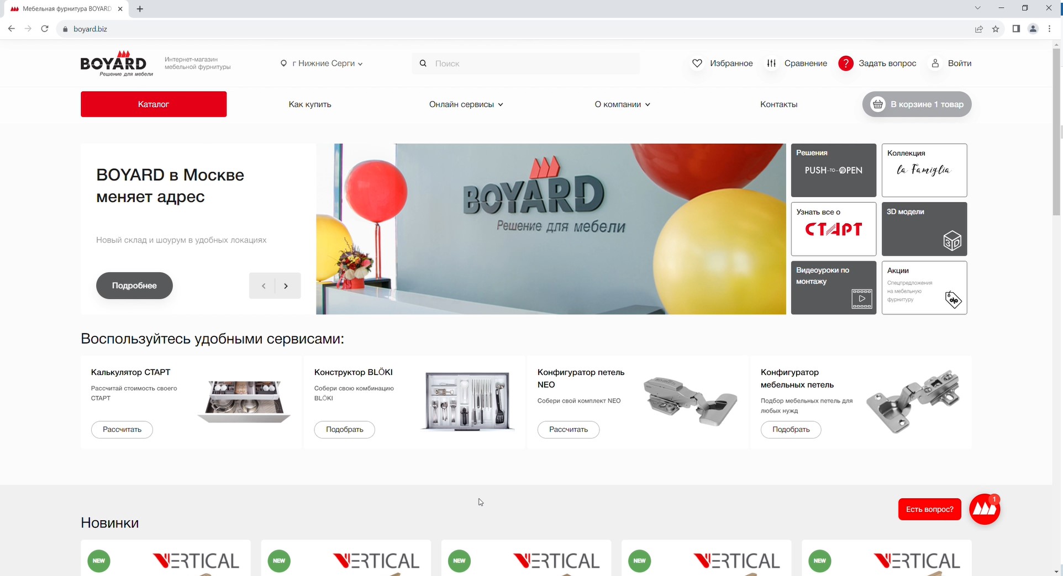This screenshot has width=1063, height=576.
Task: Click the basket icon in cart button
Action: pos(878,104)
